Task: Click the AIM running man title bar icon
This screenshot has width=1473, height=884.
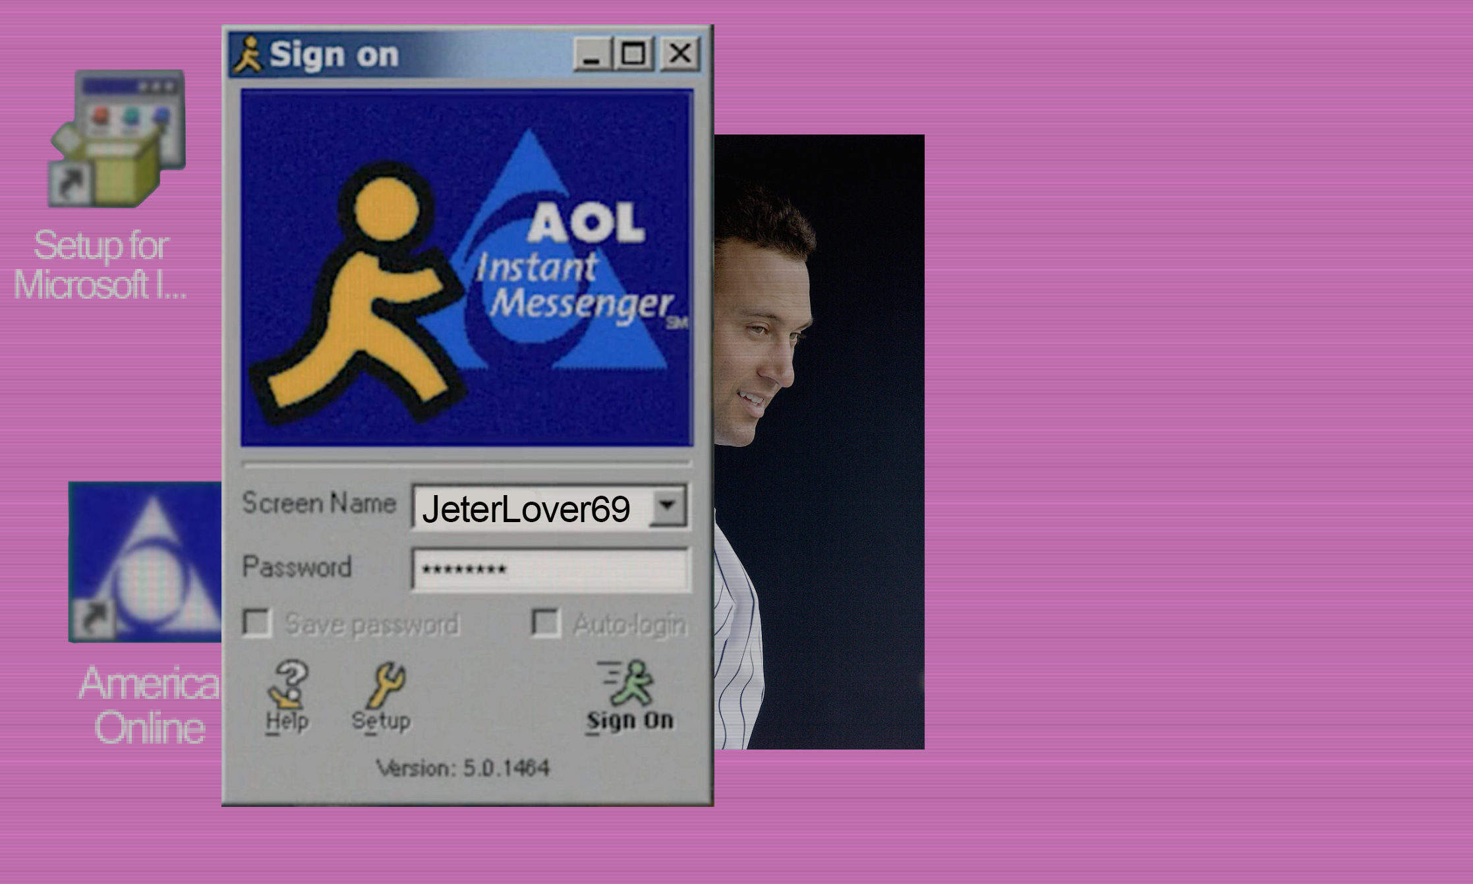Action: [x=248, y=54]
